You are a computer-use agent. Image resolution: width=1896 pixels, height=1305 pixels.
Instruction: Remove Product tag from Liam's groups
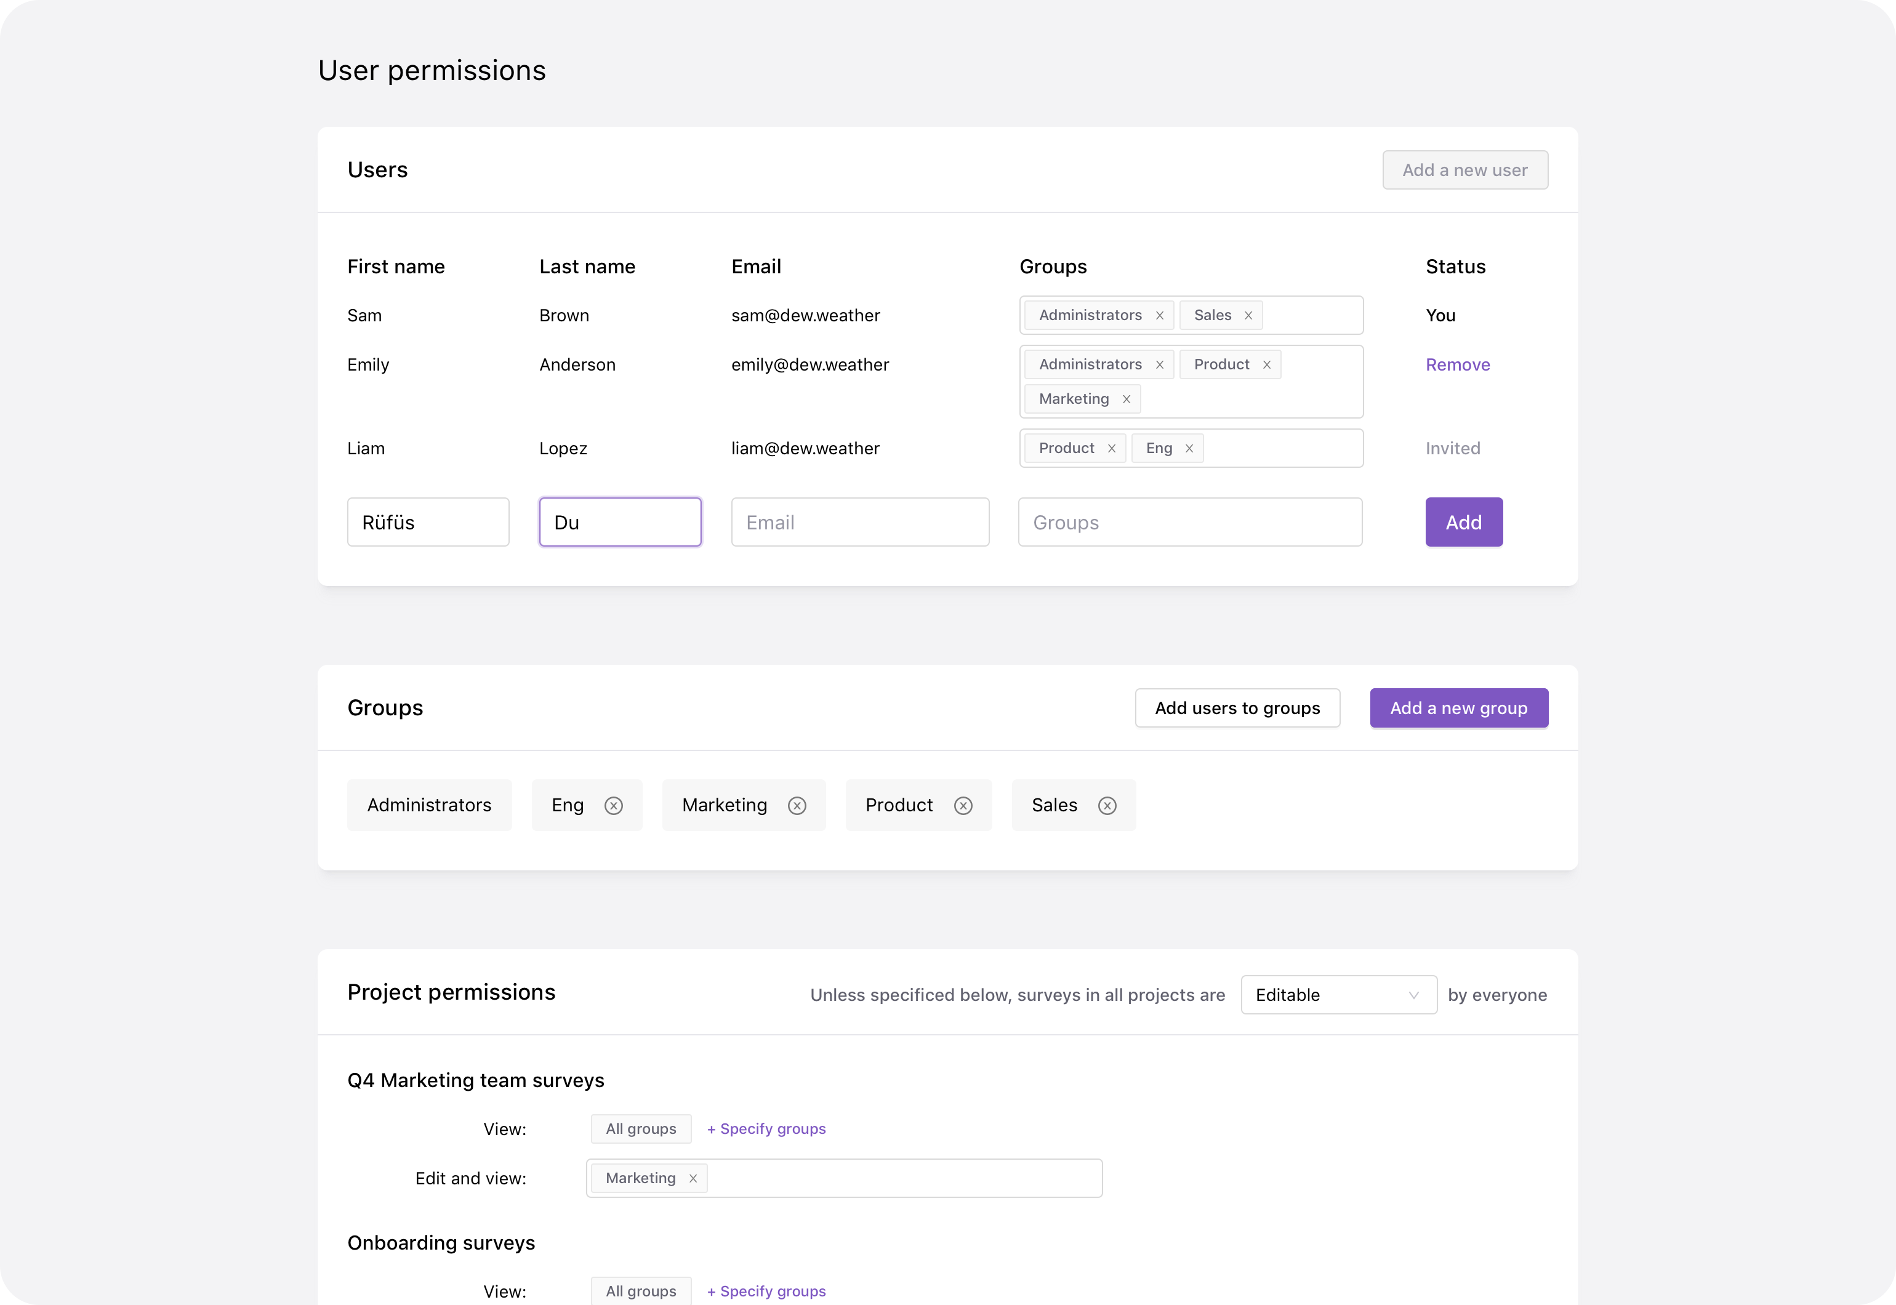[1111, 448]
